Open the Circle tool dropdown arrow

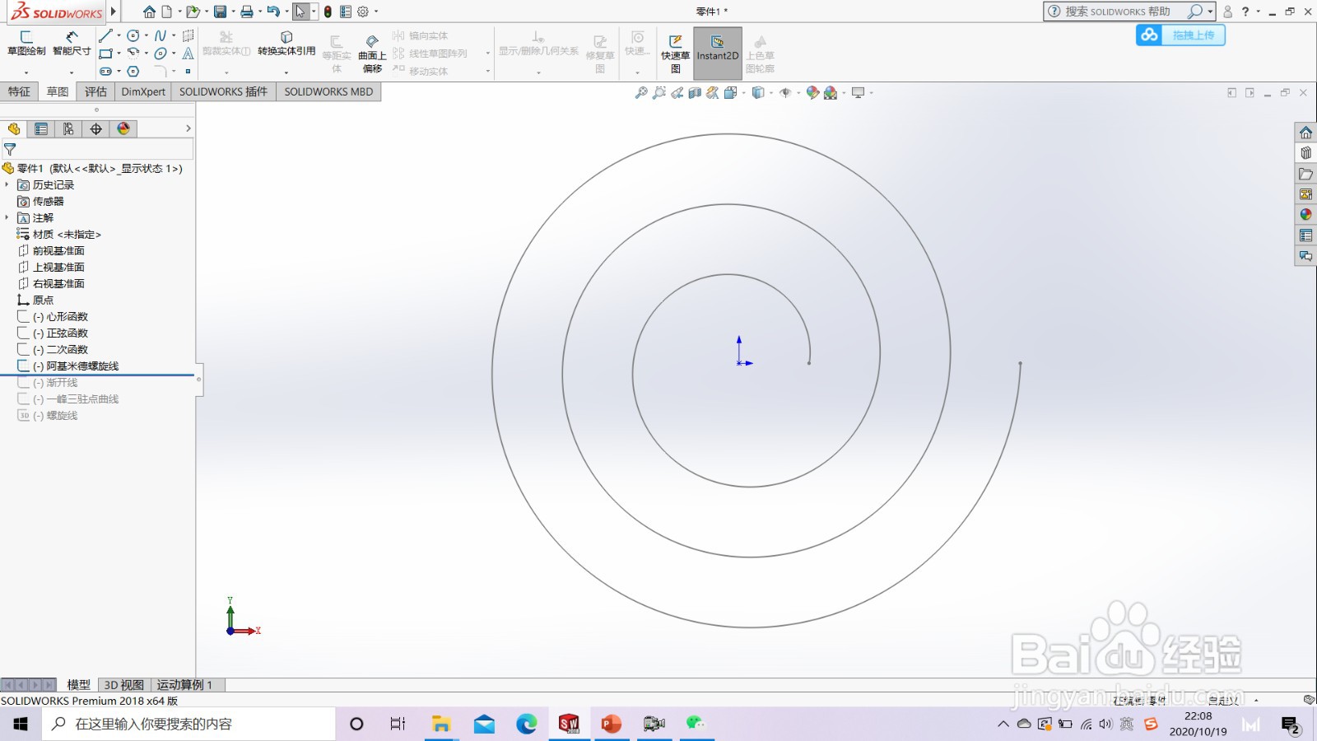(x=146, y=35)
